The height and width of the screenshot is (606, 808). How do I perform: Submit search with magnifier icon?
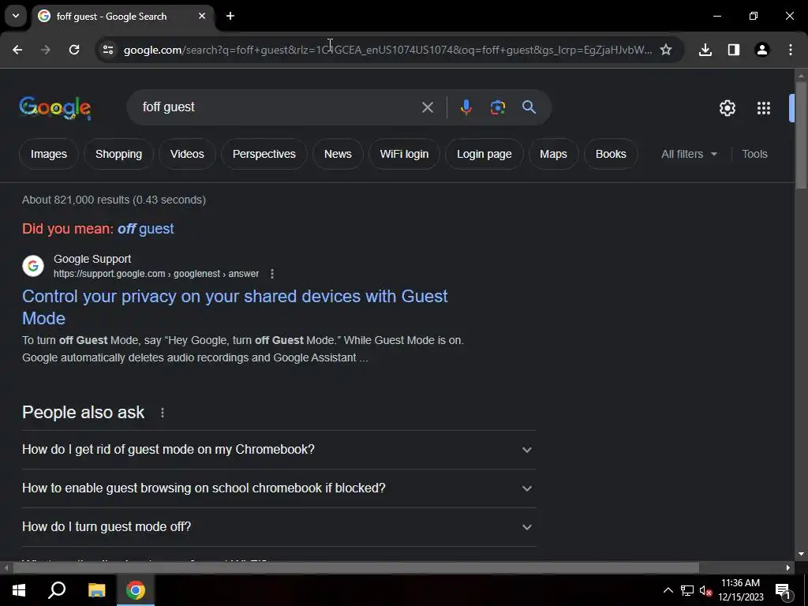(x=529, y=107)
